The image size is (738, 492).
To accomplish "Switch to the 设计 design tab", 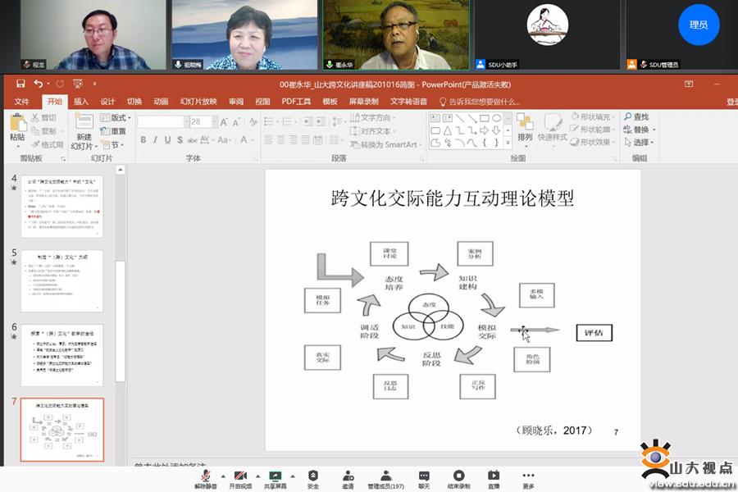I will point(107,102).
